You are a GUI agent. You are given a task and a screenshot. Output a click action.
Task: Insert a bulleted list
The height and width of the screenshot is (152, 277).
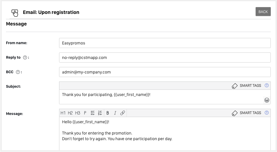[x=93, y=113]
